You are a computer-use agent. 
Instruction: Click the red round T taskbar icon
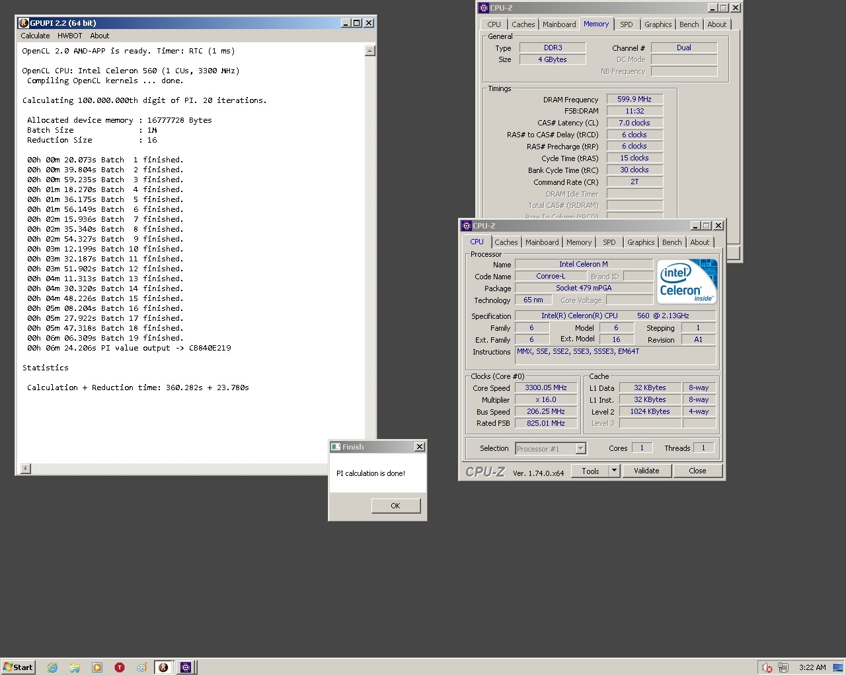coord(120,667)
